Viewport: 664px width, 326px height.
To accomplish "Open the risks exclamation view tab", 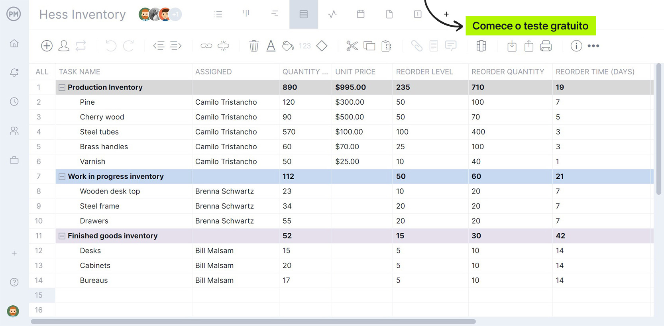I will (x=418, y=14).
